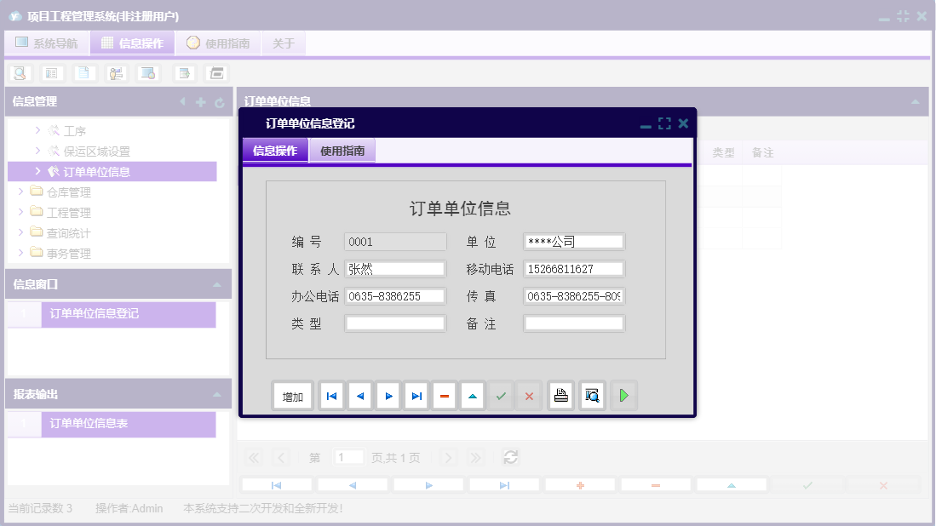936x526 pixels.
Task: Open print preview via the magnifier-printer icon
Action: tap(592, 395)
